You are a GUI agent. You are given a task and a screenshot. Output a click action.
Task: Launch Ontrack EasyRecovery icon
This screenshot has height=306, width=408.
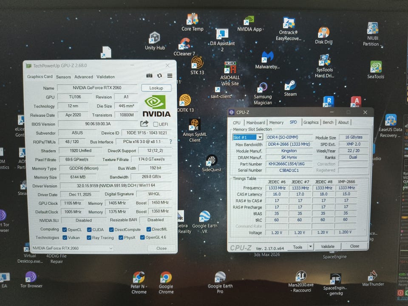289,29
